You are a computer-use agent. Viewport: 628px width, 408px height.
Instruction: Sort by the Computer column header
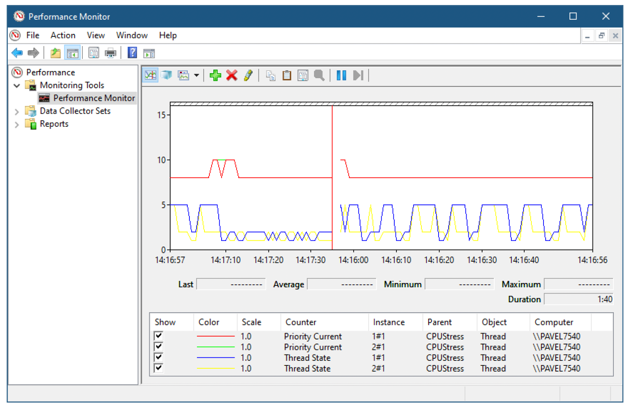(561, 322)
